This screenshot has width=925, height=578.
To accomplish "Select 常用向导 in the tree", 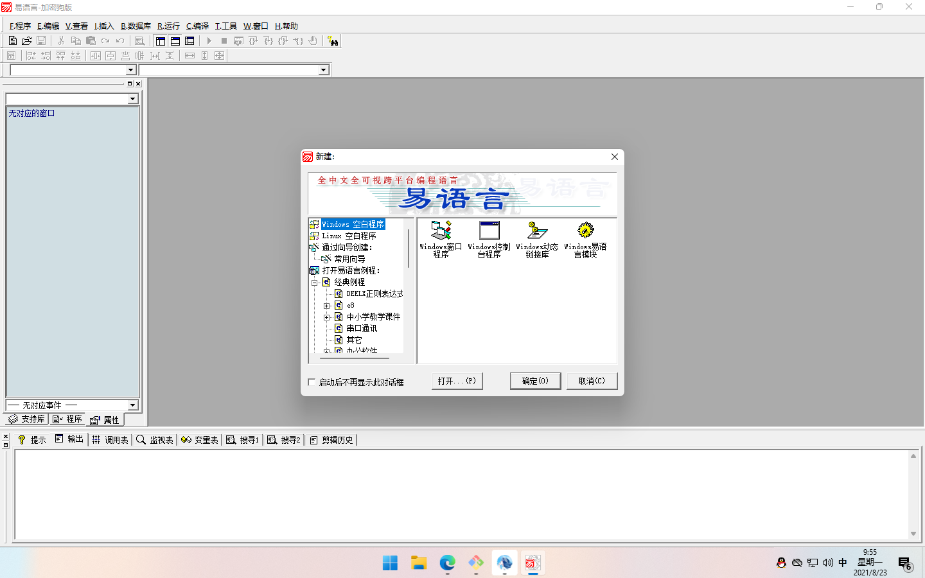I will 349,259.
